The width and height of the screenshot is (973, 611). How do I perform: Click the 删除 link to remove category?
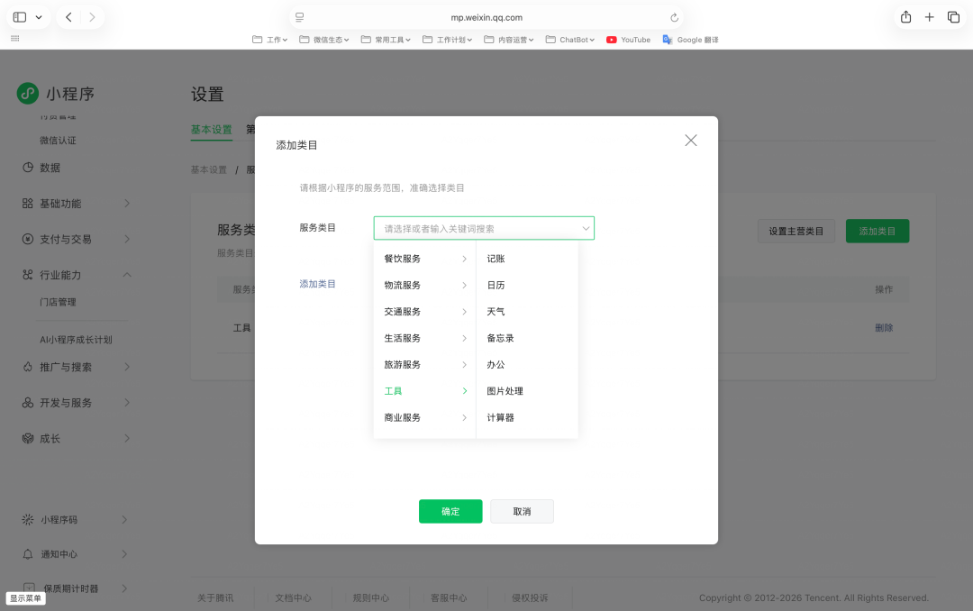click(884, 327)
